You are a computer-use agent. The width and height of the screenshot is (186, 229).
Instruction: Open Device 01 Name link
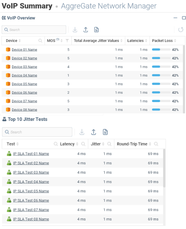(x=24, y=50)
